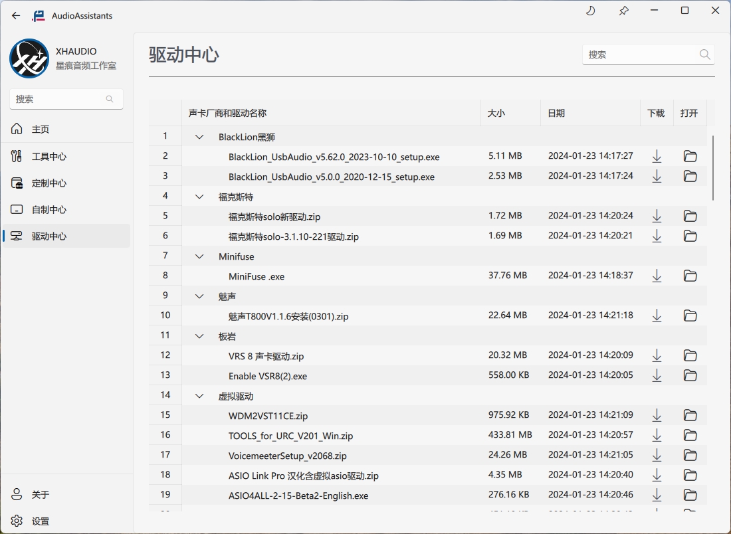The image size is (731, 534).
Task: Open 设置 at sidebar bottom
Action: click(x=41, y=521)
